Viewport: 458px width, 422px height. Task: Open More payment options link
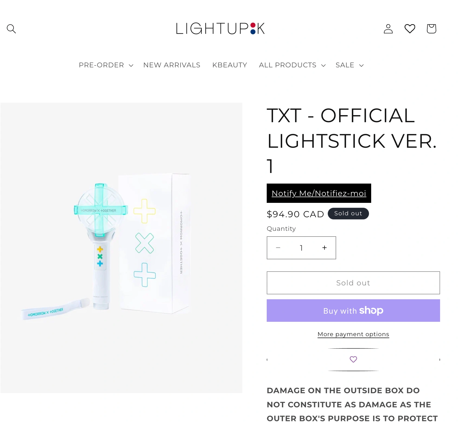[x=353, y=334]
